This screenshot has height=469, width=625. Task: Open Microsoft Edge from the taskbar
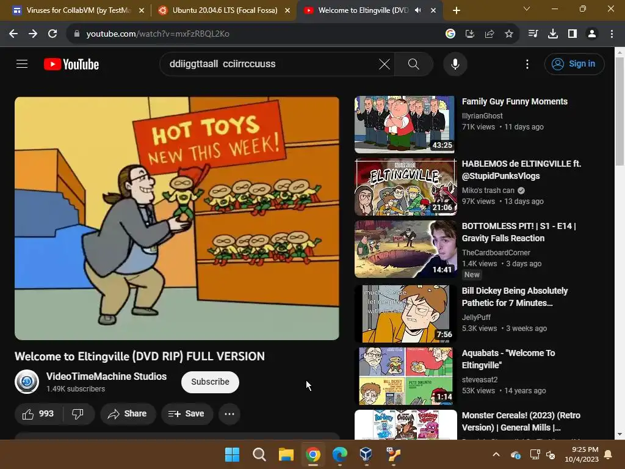tap(339, 454)
